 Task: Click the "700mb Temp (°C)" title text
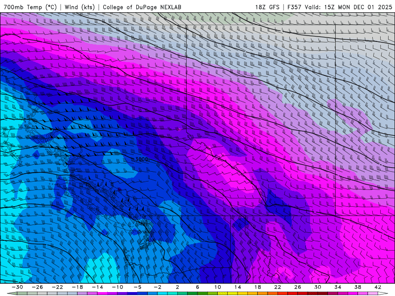(30, 7)
